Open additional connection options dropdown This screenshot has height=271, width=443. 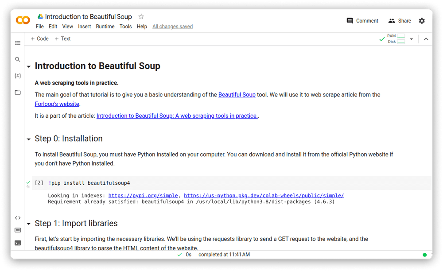click(x=412, y=39)
